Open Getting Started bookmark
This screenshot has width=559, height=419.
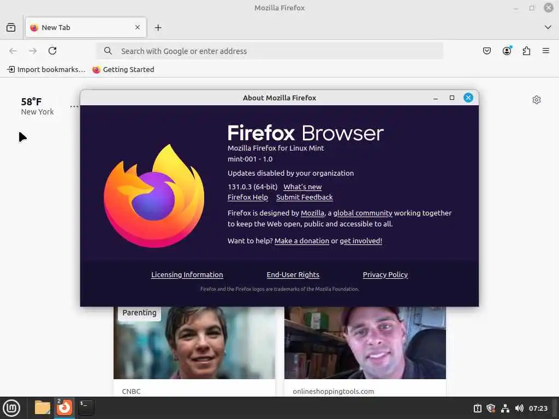[123, 69]
